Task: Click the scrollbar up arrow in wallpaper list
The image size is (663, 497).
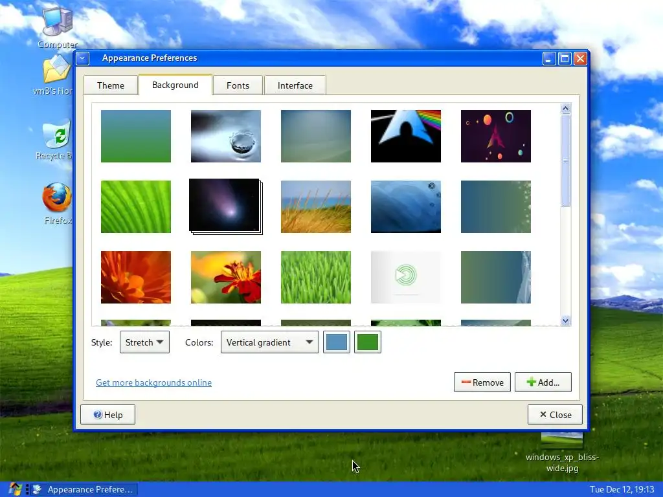Action: [566, 109]
